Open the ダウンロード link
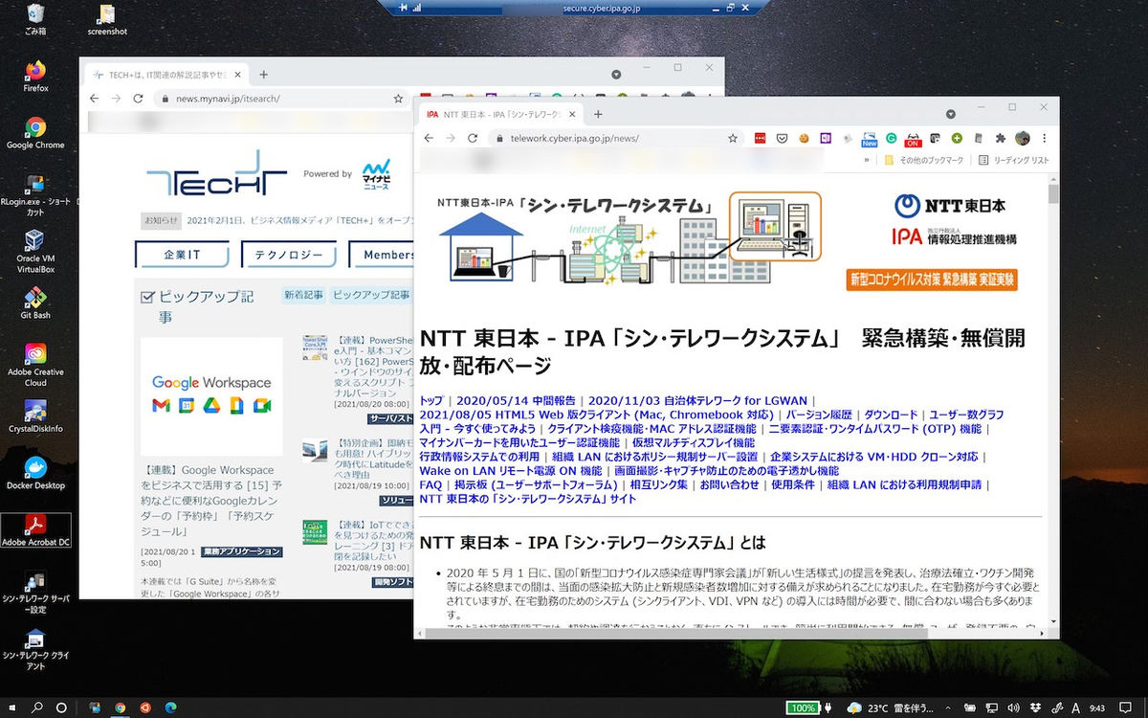 tap(891, 415)
